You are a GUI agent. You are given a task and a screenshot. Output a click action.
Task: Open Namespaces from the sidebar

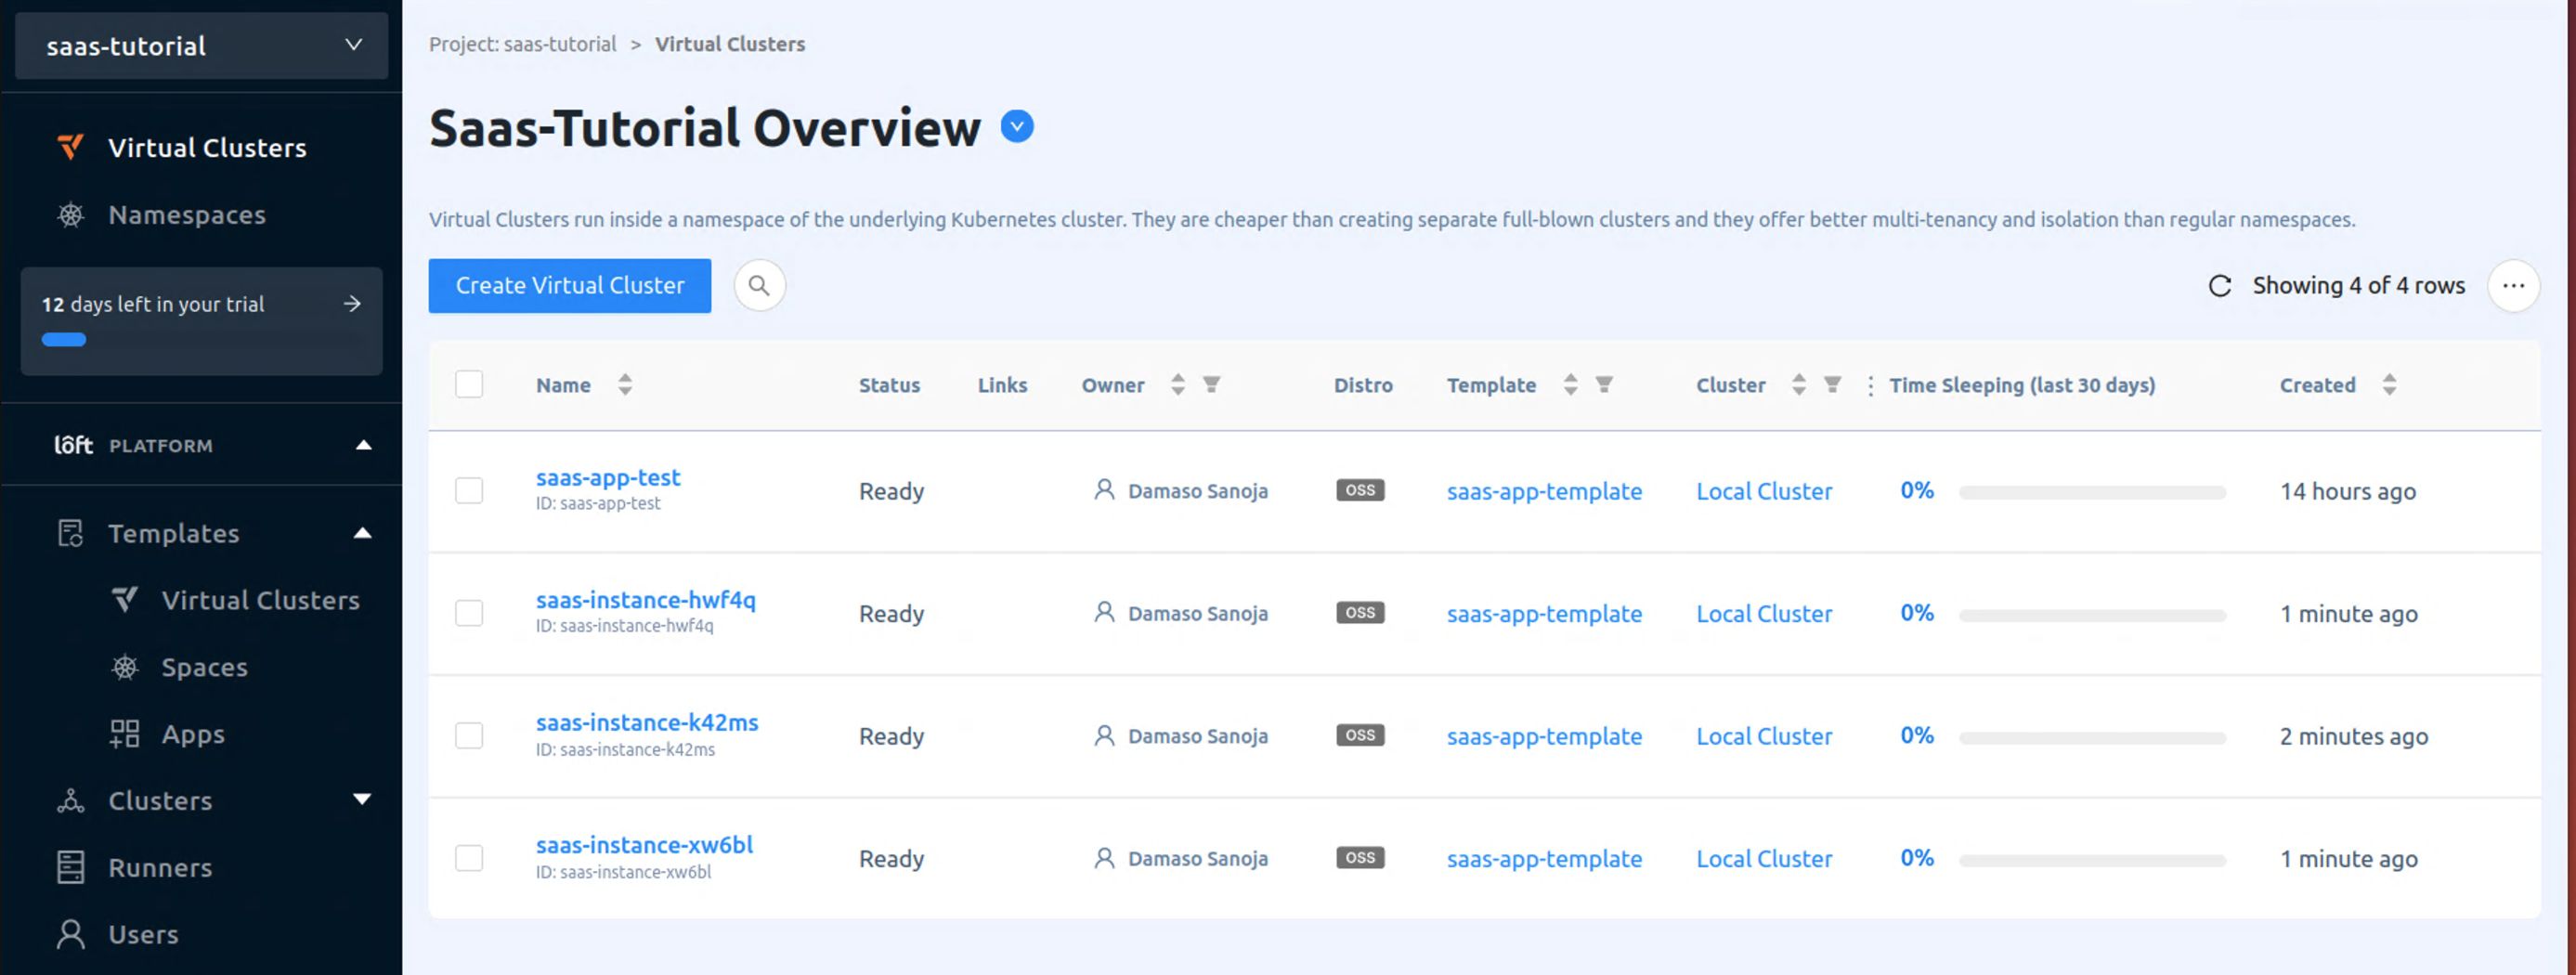187,214
